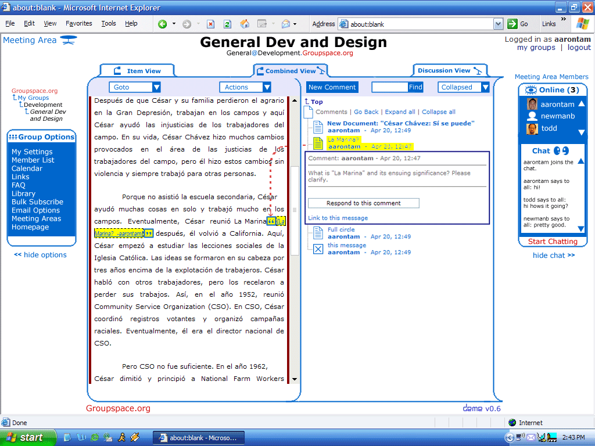Click the eye icon next to Online

pos(531,90)
